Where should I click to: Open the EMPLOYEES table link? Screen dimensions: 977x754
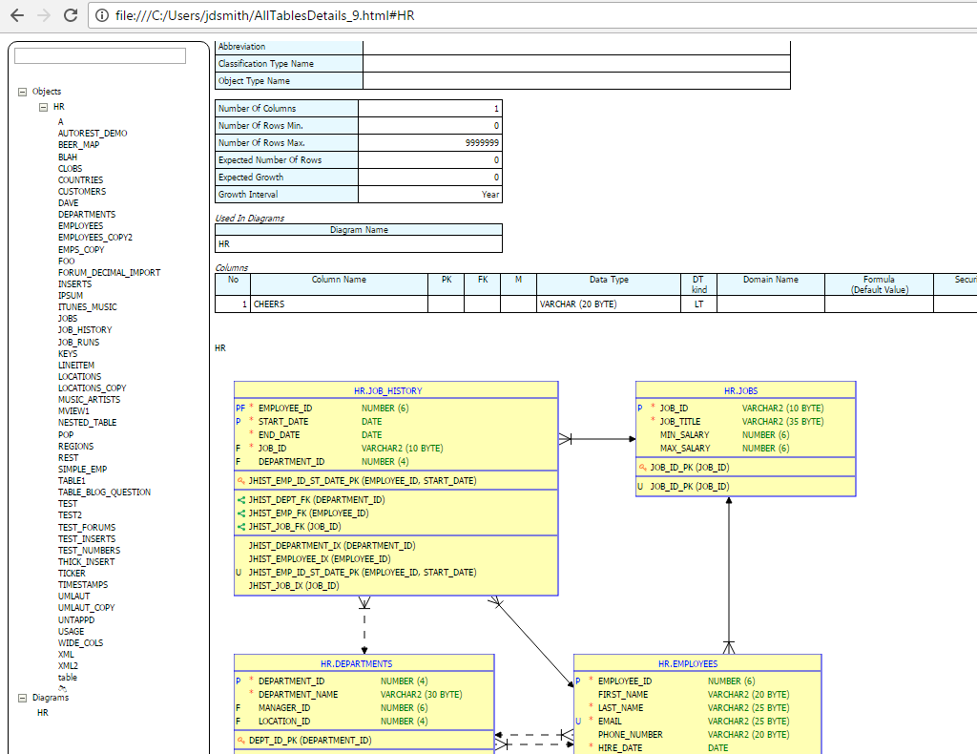[x=81, y=226]
